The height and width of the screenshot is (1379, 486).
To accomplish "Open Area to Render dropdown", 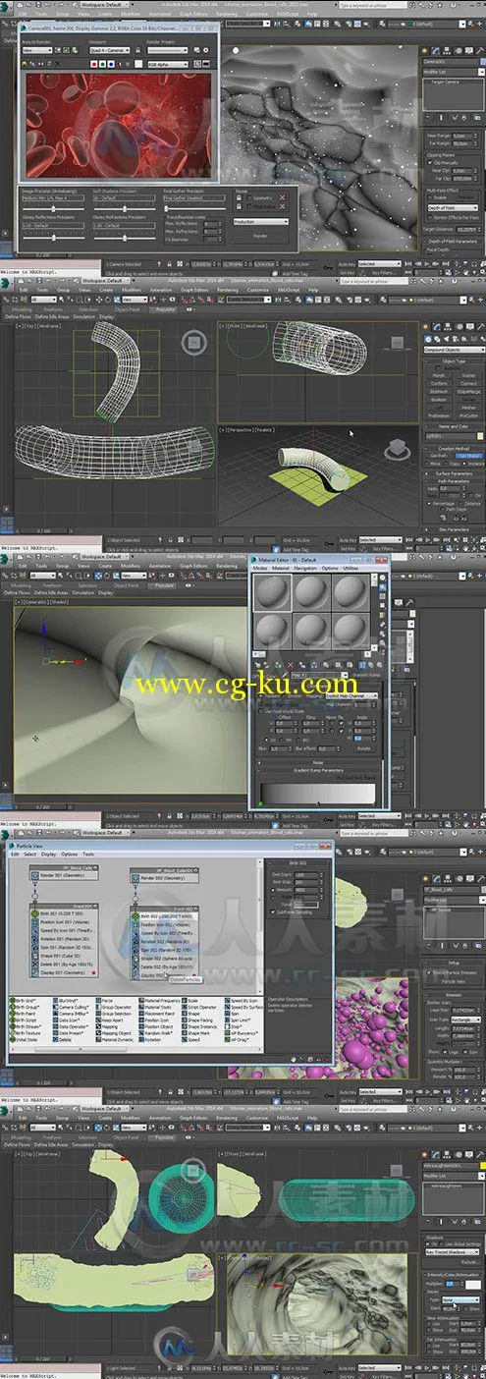I will (36, 50).
